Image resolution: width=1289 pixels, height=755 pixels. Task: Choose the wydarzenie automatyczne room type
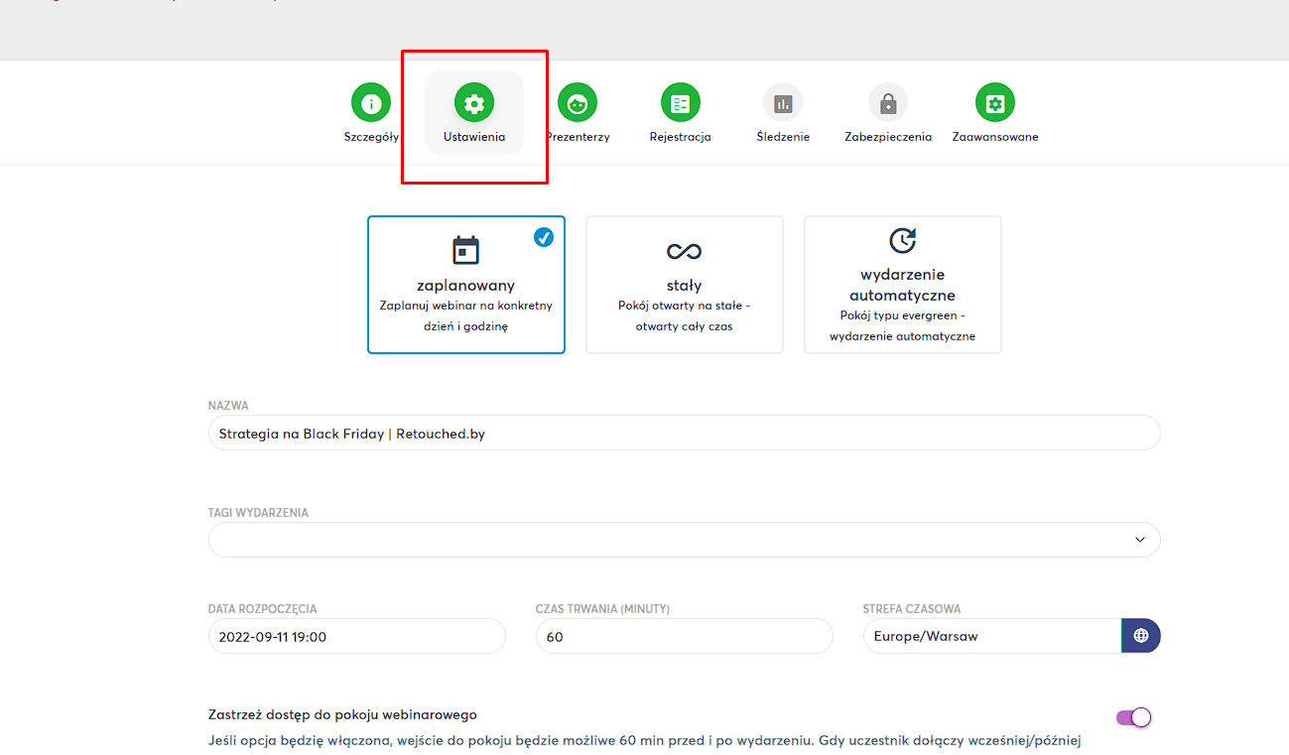(x=903, y=285)
